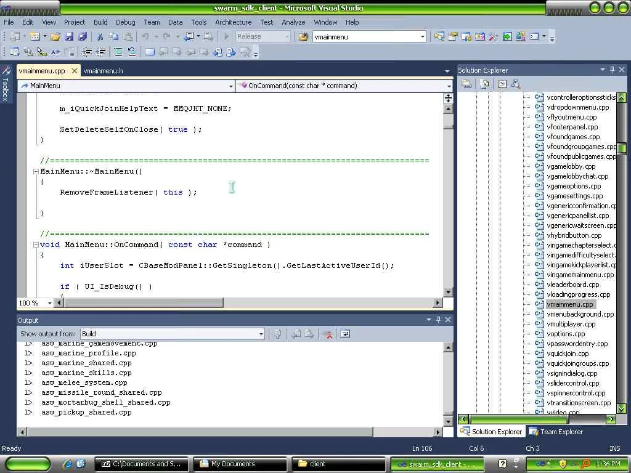Click the Solution Explorer scroll-down arrow
The height and width of the screenshot is (473, 631).
[x=622, y=409]
